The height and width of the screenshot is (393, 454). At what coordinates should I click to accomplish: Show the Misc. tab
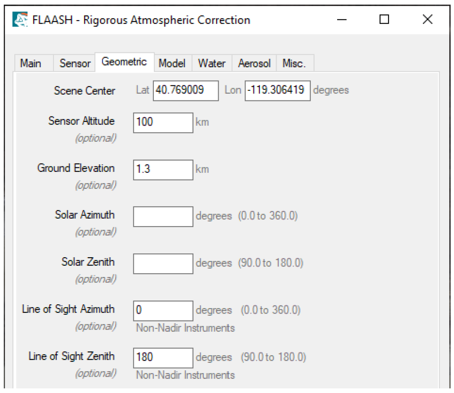[294, 63]
